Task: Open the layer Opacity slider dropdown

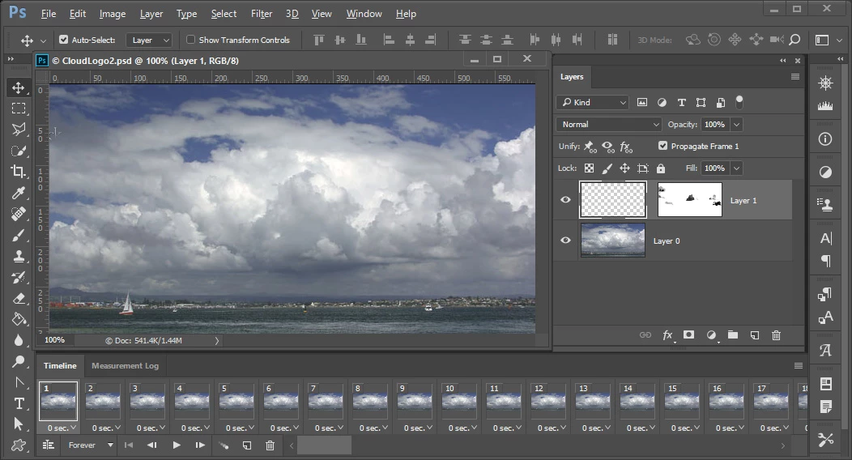Action: pos(736,125)
